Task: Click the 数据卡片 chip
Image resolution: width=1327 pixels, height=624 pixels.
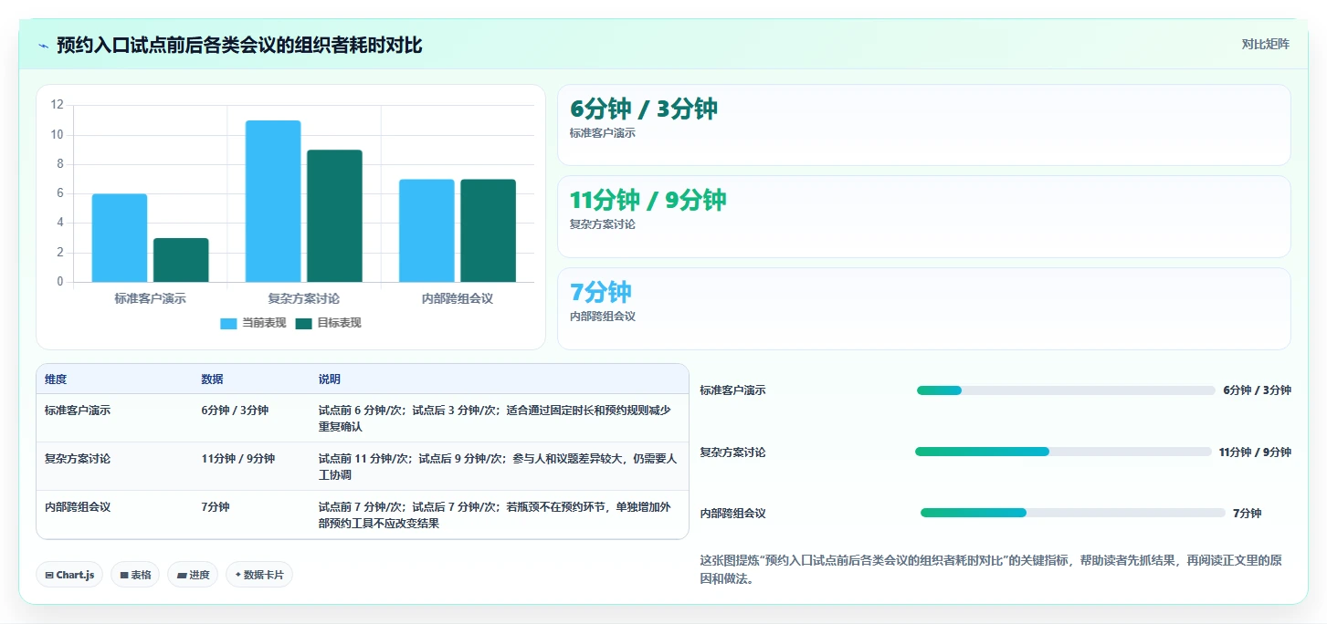Action: click(259, 575)
